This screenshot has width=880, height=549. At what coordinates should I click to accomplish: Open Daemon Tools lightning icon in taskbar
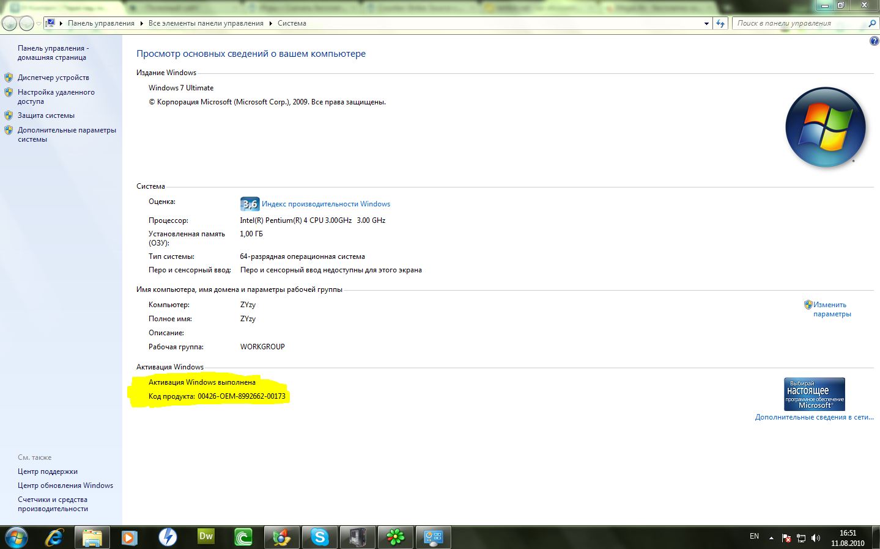[168, 537]
